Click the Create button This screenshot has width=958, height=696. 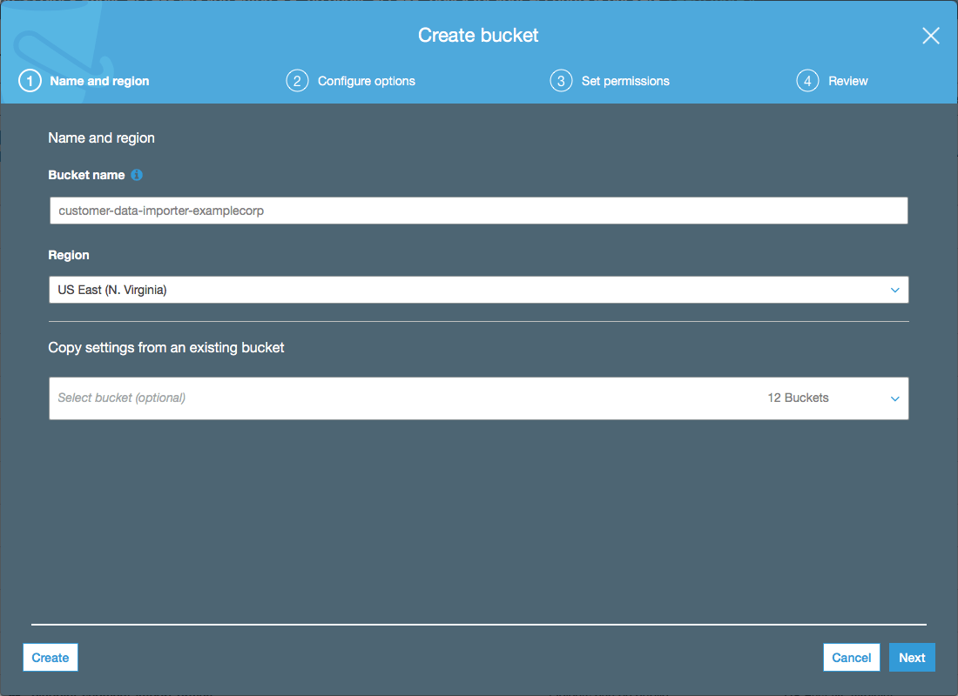pos(50,657)
